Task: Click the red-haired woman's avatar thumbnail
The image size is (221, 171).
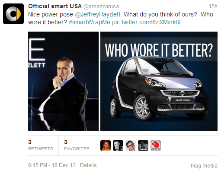Action: click(x=106, y=145)
